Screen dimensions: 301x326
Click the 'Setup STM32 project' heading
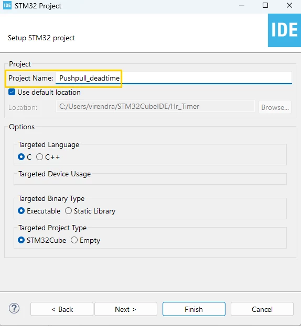[x=41, y=38]
